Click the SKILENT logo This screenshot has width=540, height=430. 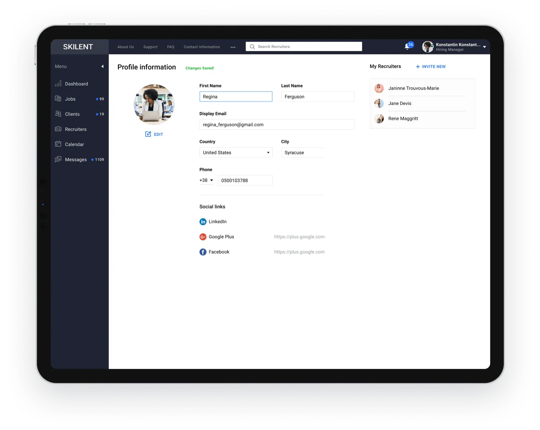(78, 47)
